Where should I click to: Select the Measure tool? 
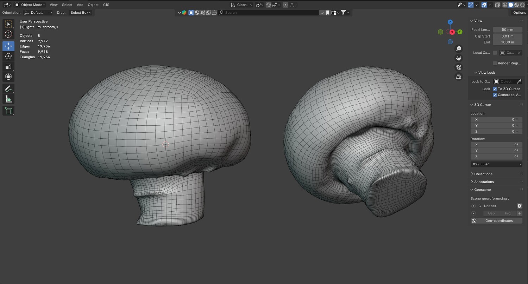[8, 99]
